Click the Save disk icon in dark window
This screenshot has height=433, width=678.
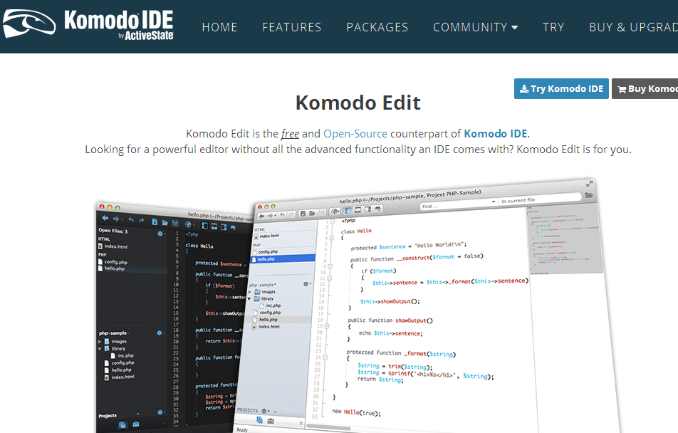(x=175, y=223)
